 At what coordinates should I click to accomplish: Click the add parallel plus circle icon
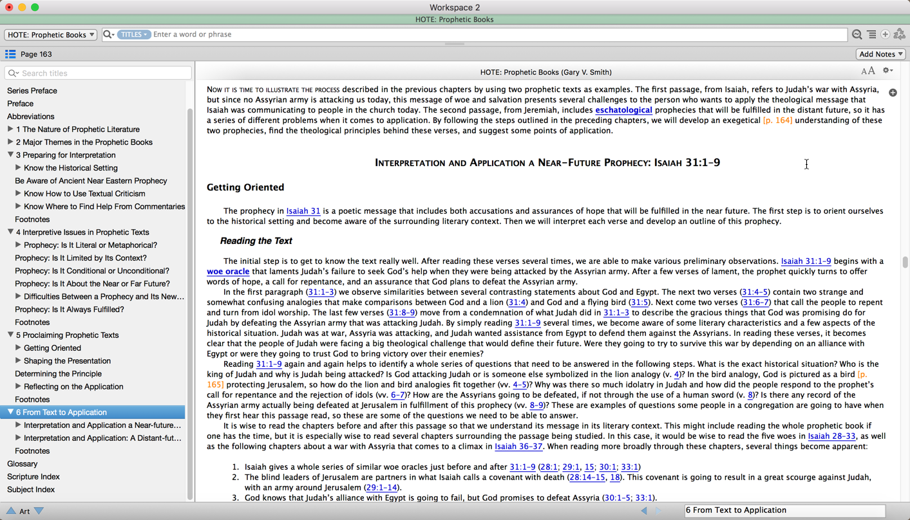click(886, 35)
